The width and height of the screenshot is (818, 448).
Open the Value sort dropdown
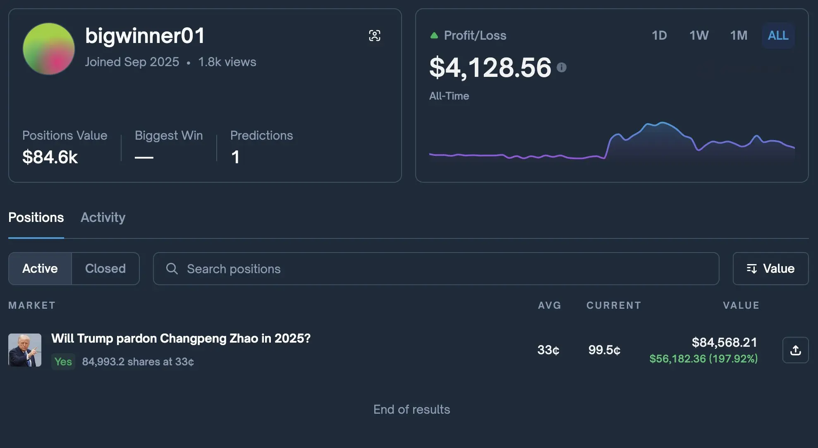770,269
